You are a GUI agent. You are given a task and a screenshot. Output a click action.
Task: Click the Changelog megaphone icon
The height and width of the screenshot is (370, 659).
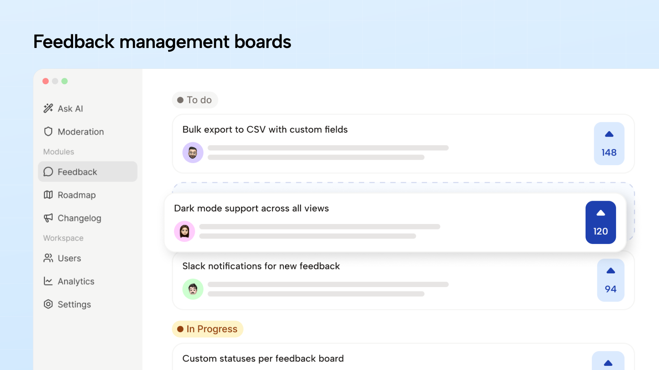tap(48, 218)
